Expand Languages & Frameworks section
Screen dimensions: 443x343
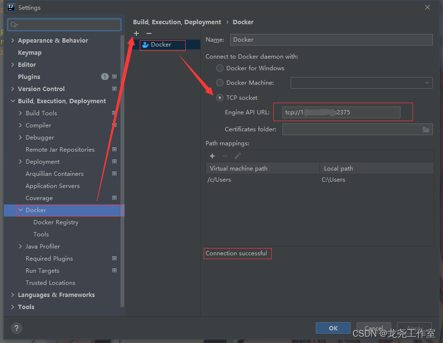[x=13, y=295]
